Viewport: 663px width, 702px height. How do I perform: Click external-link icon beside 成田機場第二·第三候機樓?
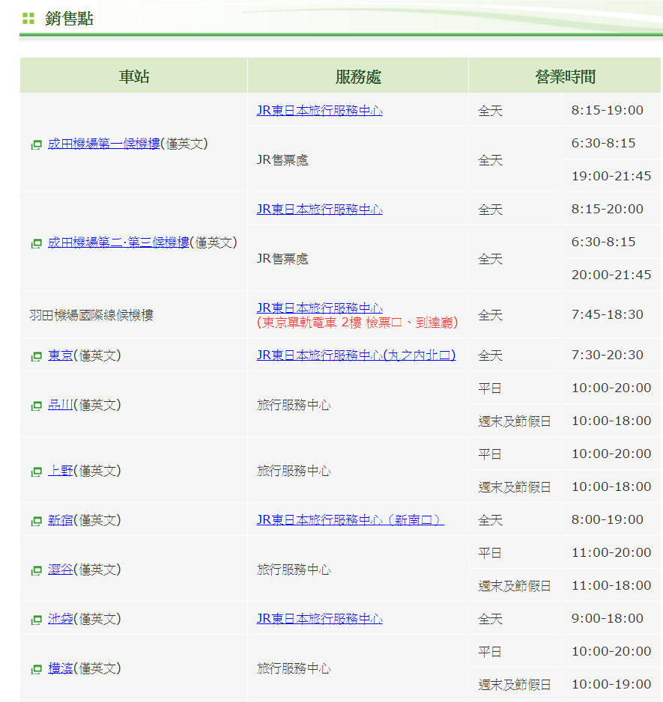pos(36,243)
